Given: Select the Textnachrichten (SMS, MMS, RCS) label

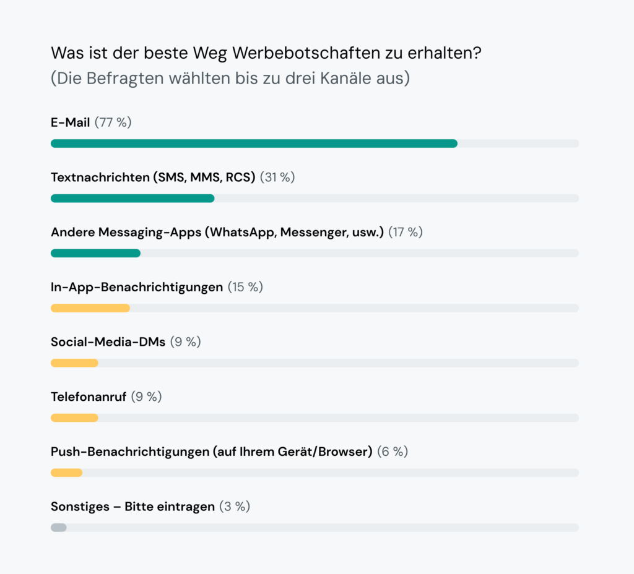Looking at the screenshot, I should [153, 178].
